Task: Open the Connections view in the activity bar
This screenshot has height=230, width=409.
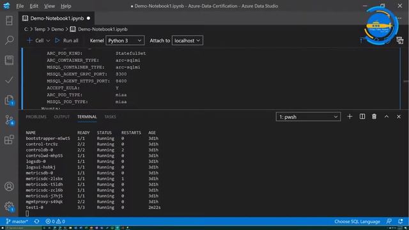Action: point(9,20)
